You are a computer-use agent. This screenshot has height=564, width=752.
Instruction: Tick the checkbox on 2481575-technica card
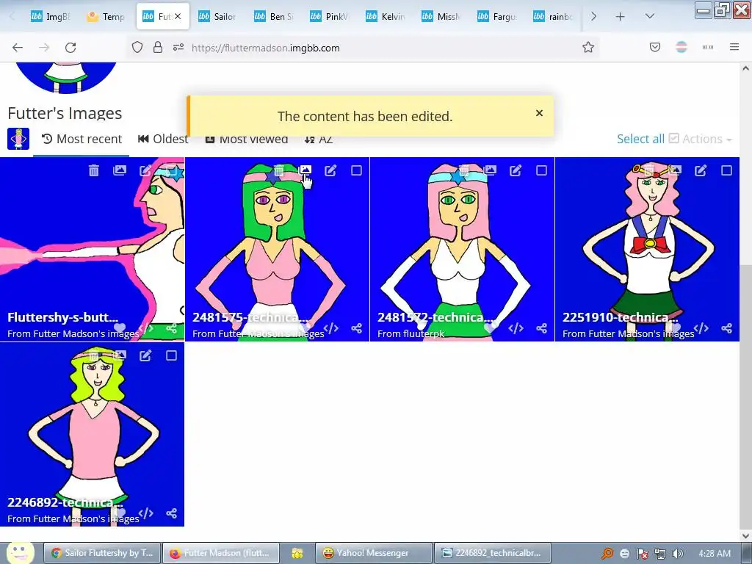point(356,170)
